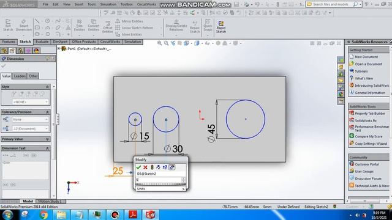This screenshot has height=220, width=392.
Task: Click Mirror Entities
Action: coord(129,21)
